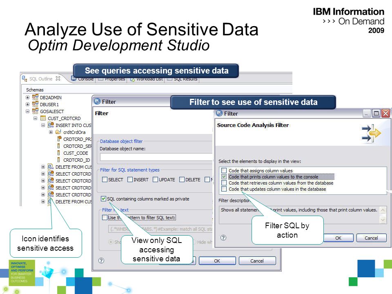392x294 pixels.
Task: Click the Workload List tab icon
Action: click(x=132, y=79)
